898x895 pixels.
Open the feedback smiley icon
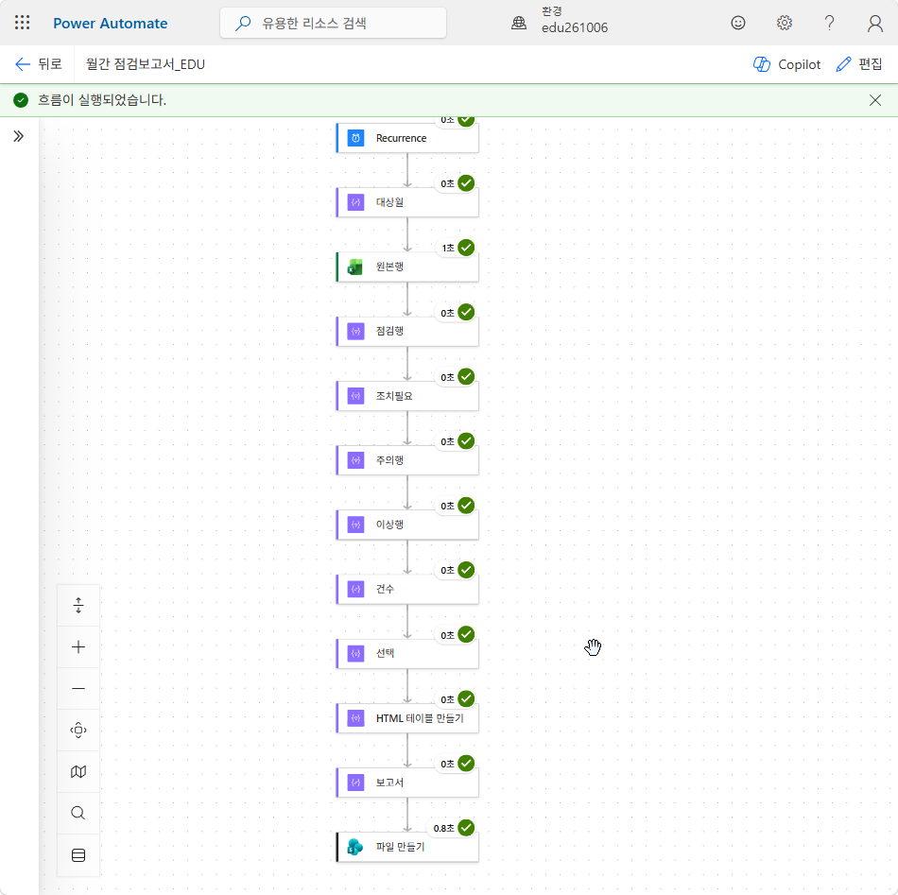tap(738, 23)
